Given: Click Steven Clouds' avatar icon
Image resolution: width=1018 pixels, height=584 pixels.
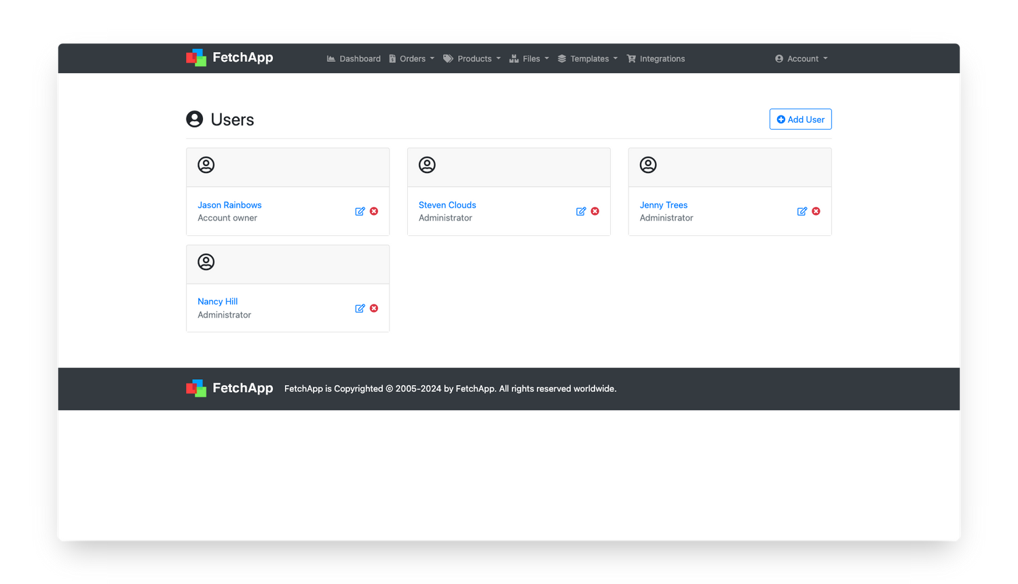Looking at the screenshot, I should click(x=427, y=165).
